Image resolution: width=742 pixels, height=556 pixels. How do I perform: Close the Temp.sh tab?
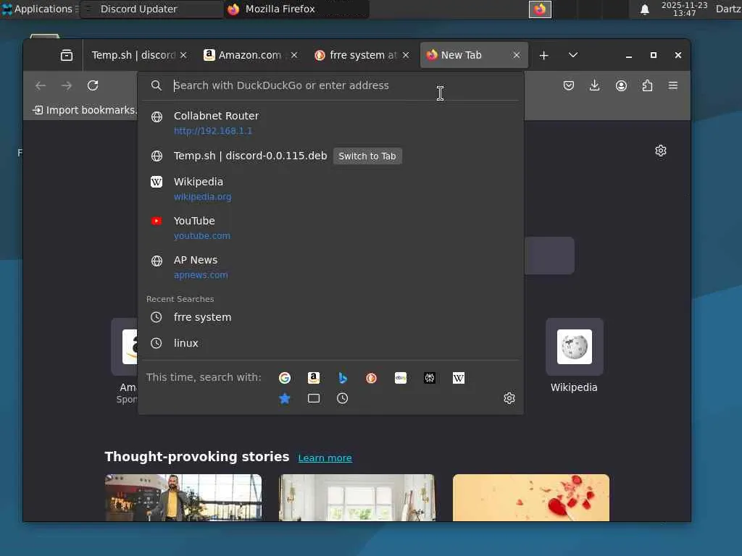[x=183, y=55]
